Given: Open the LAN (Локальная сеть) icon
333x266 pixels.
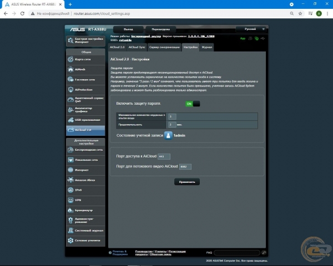Looking at the screenshot, I should 70,160.
